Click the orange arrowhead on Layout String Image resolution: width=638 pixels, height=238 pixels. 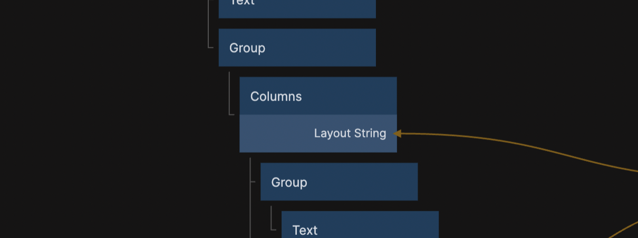(398, 134)
